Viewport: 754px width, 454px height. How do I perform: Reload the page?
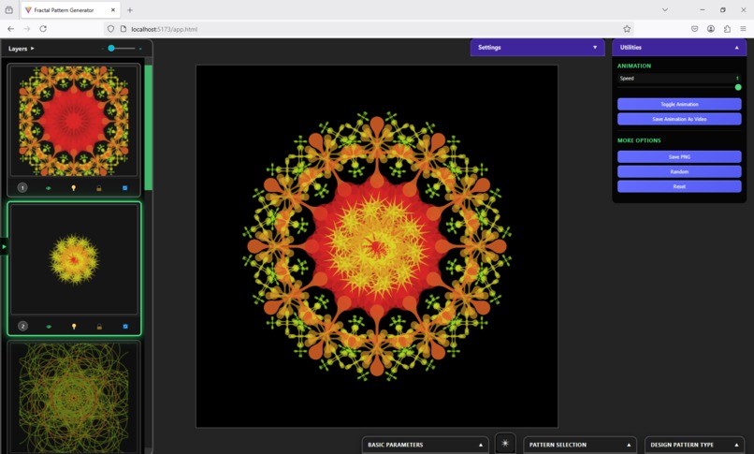pyautogui.click(x=43, y=29)
